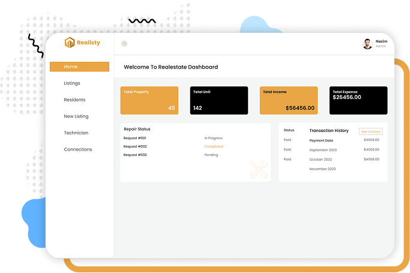Image resolution: width=410 pixels, height=273 pixels.
Task: Select Request #001 in Repair Status
Action: [135, 138]
